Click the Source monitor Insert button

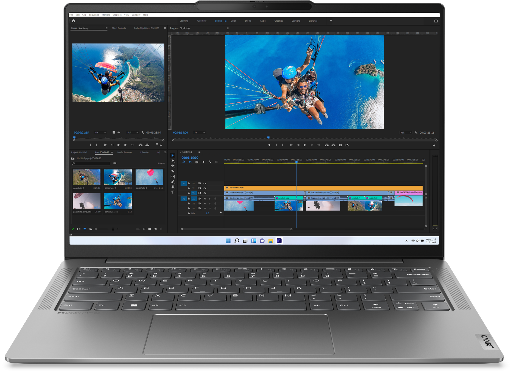pyautogui.click(x=140, y=145)
